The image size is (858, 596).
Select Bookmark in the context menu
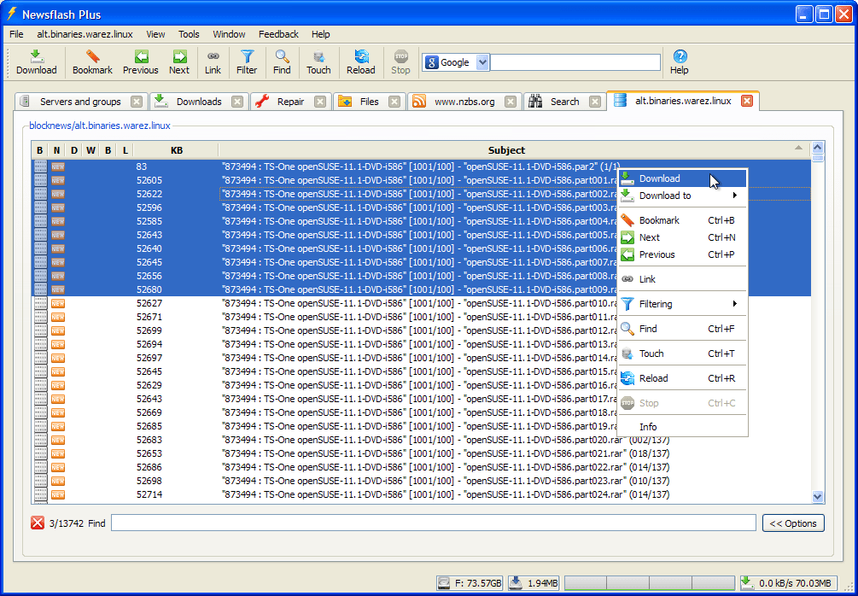click(682, 220)
